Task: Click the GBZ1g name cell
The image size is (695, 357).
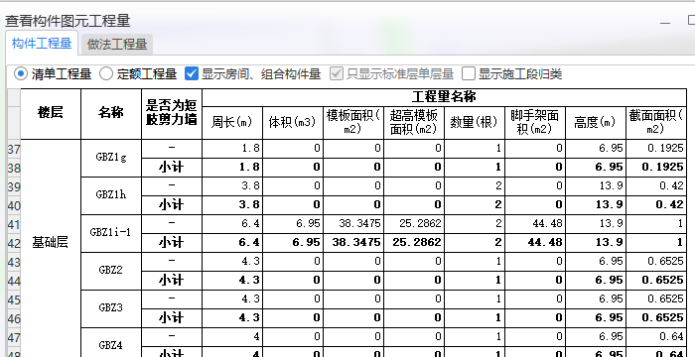Action: tap(111, 158)
